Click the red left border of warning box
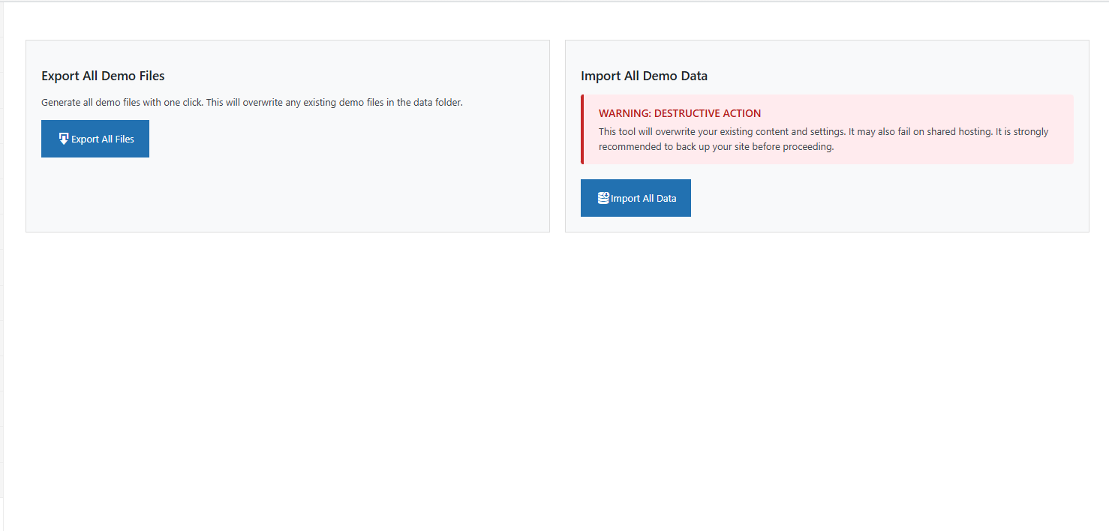This screenshot has width=1109, height=531. (x=582, y=129)
